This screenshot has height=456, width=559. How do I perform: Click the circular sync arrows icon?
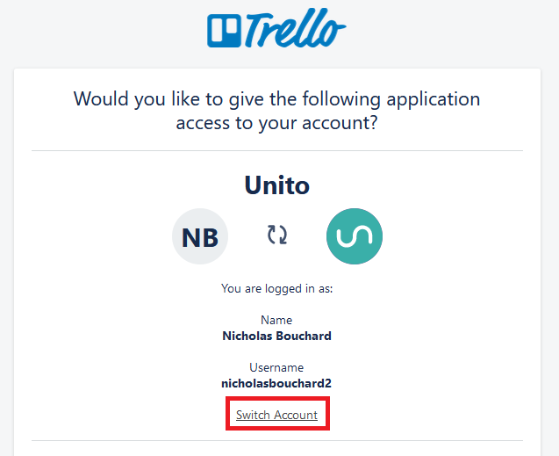tap(277, 235)
